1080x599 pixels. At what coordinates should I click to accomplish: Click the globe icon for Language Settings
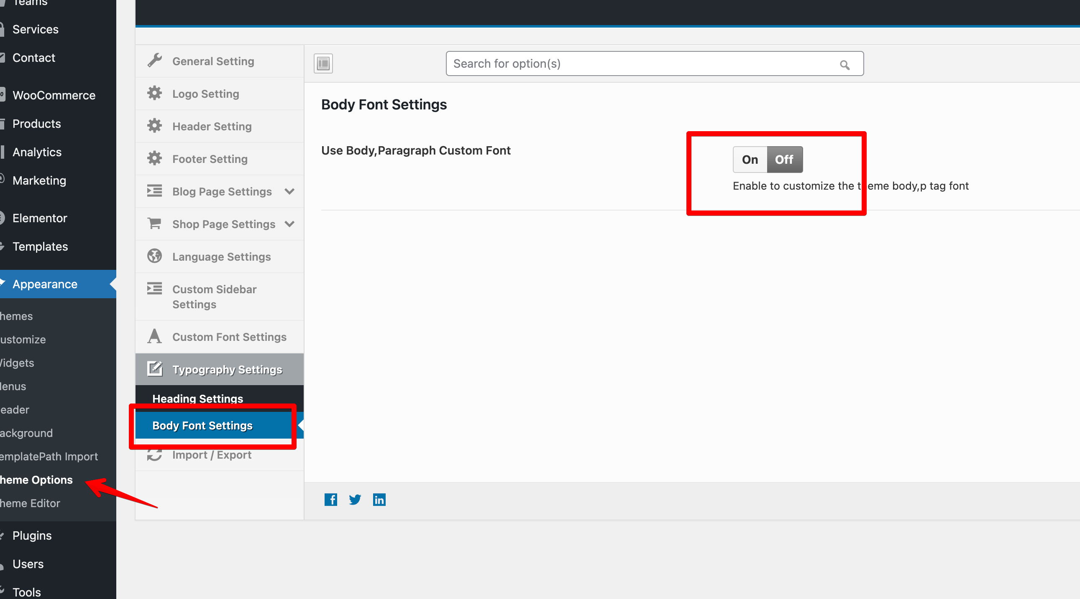coord(154,256)
